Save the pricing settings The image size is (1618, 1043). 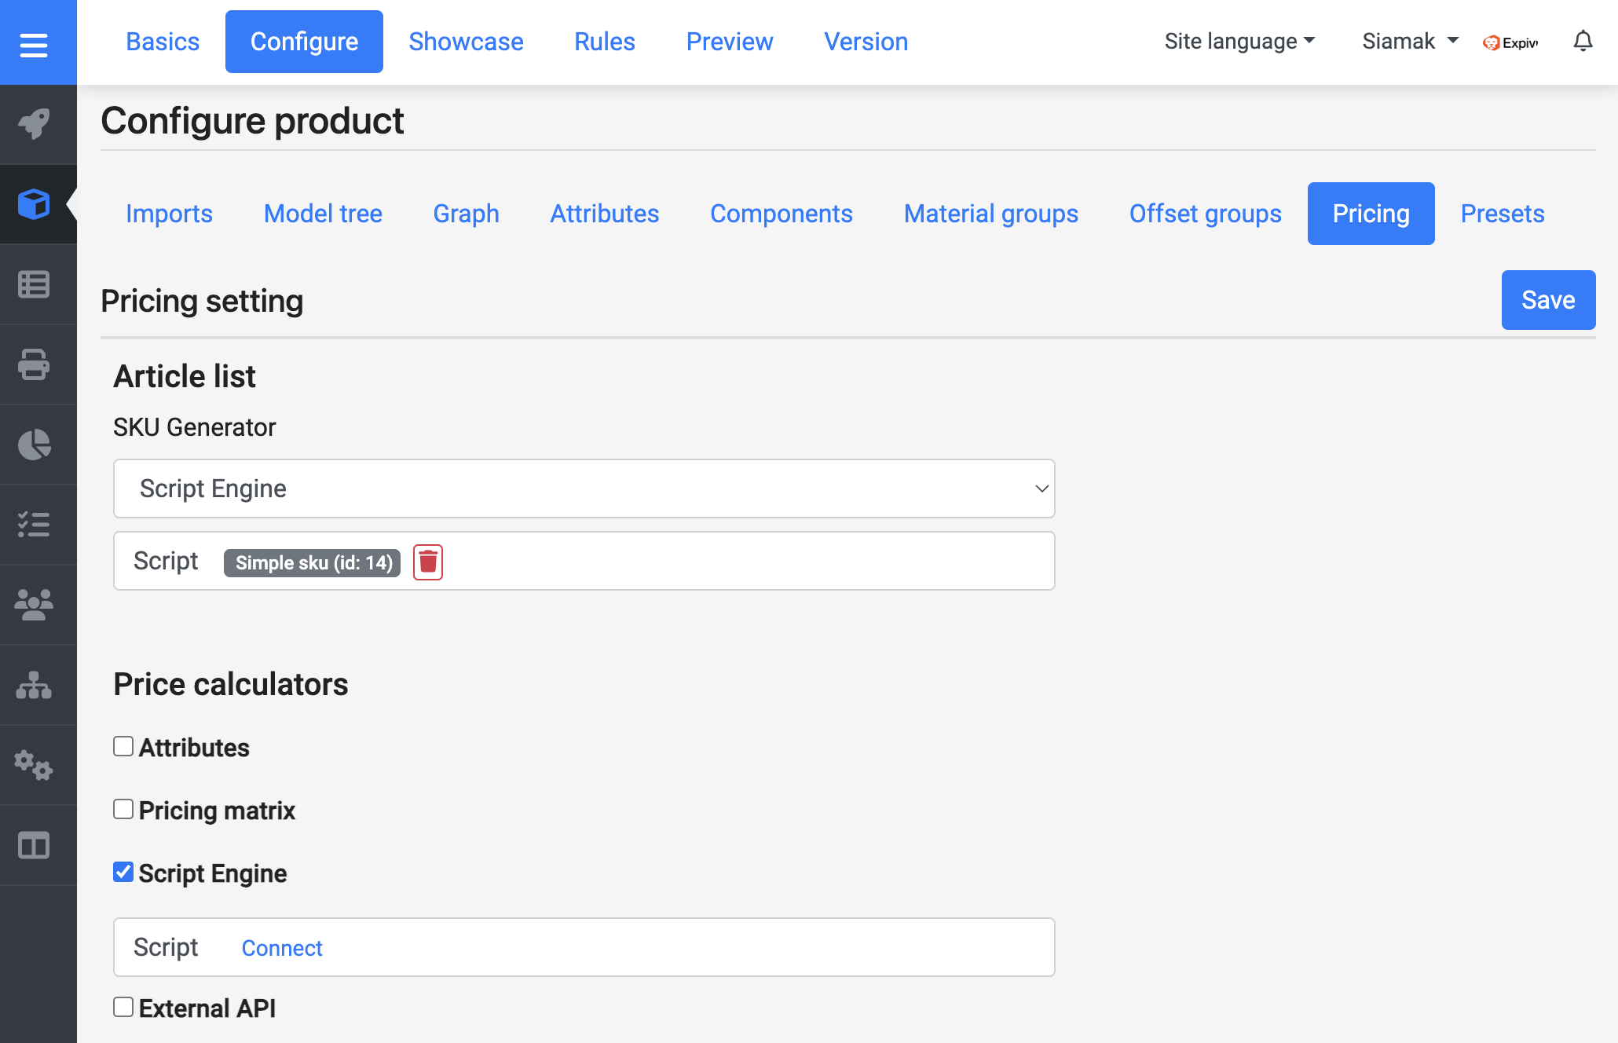[1545, 298]
